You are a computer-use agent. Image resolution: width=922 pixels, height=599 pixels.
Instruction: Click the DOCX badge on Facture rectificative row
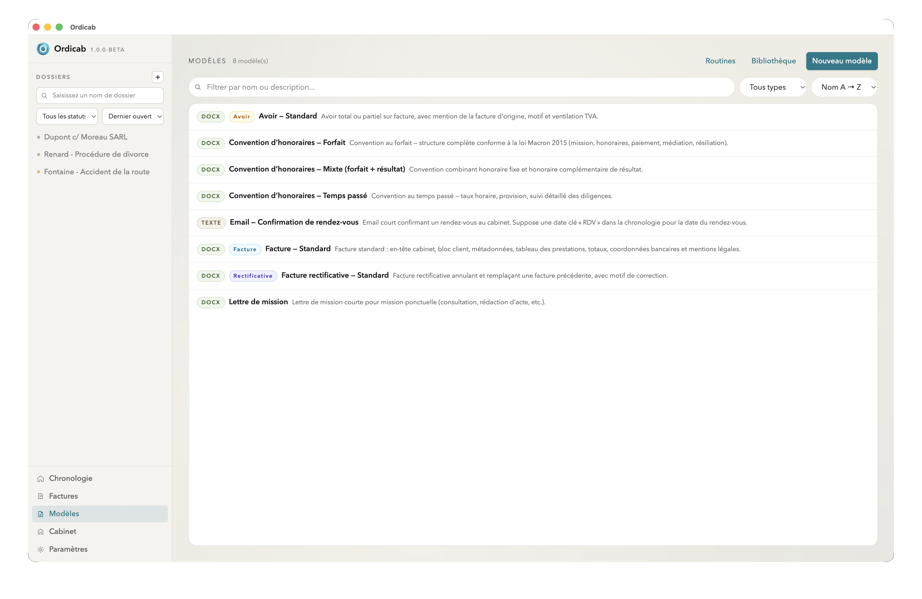pos(211,276)
